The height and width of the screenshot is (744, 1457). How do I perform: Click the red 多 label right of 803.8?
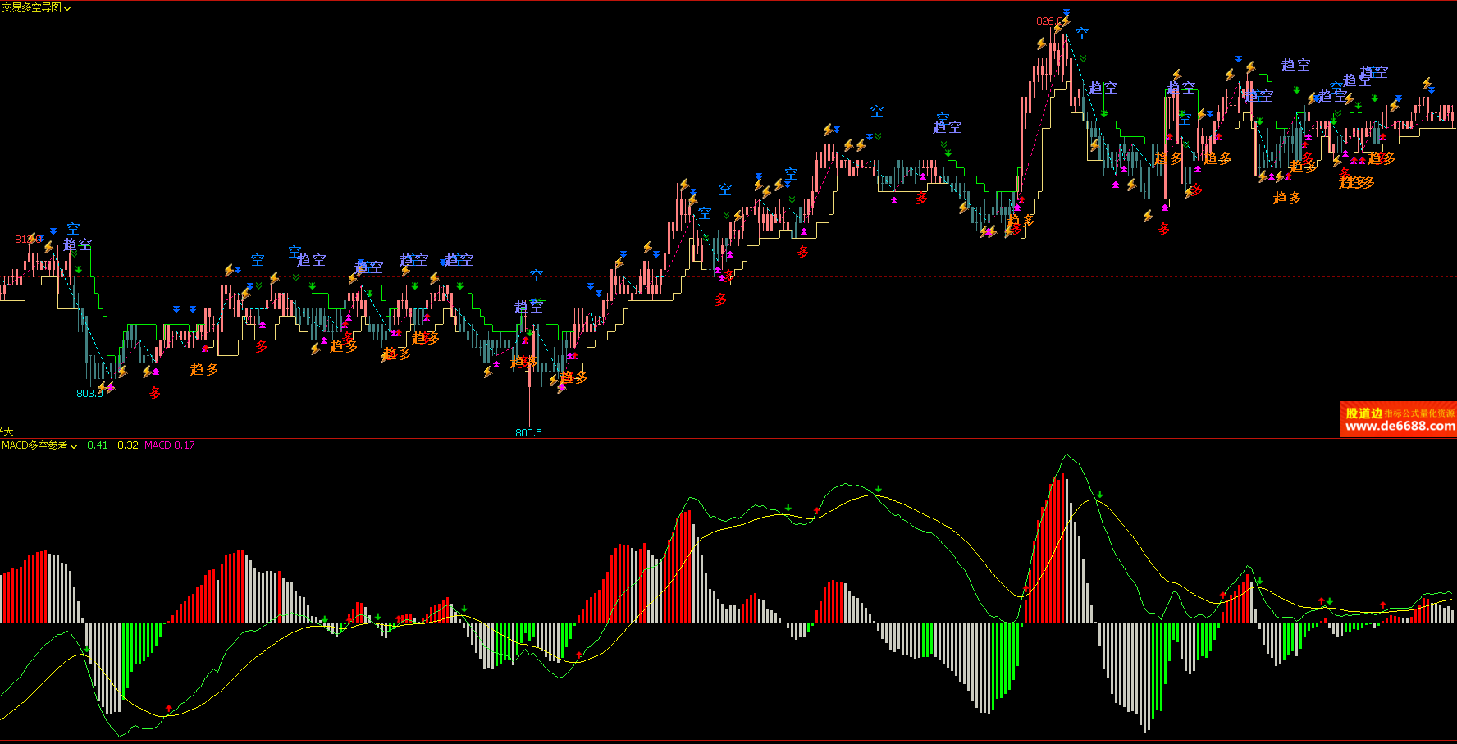tap(154, 394)
